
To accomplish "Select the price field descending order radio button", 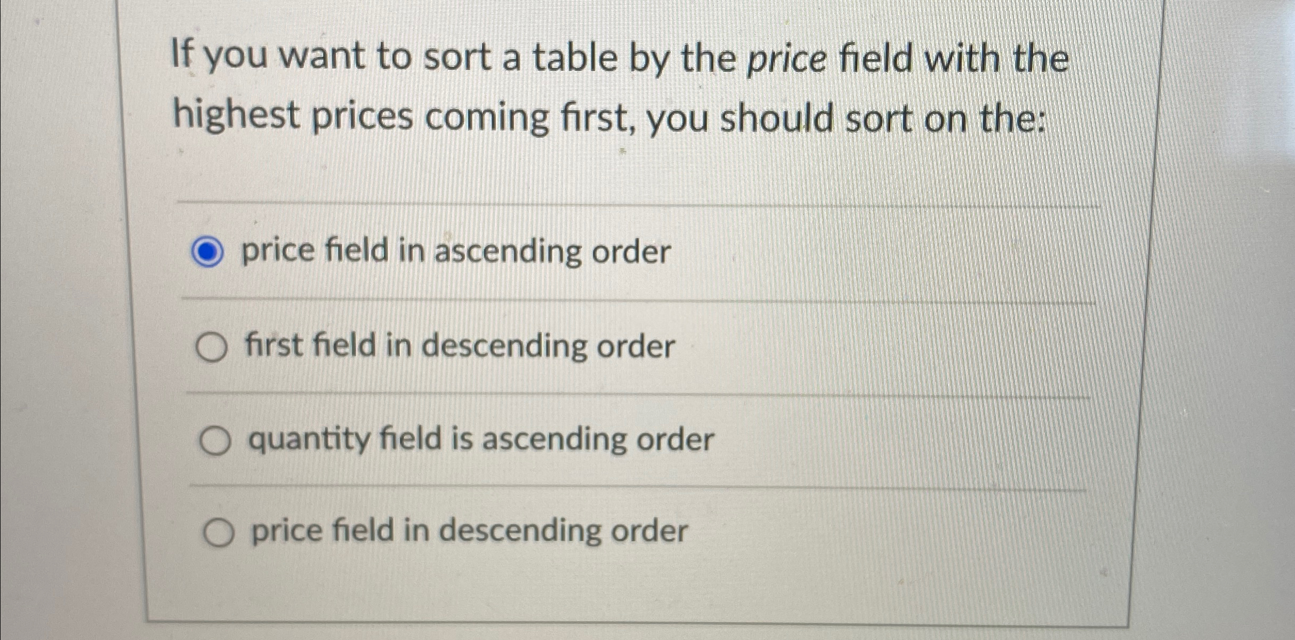I will coord(218,531).
